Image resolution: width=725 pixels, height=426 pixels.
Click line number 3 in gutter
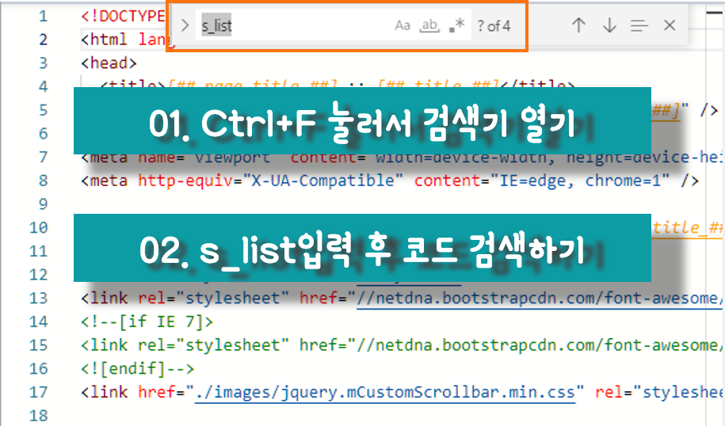[x=43, y=63]
